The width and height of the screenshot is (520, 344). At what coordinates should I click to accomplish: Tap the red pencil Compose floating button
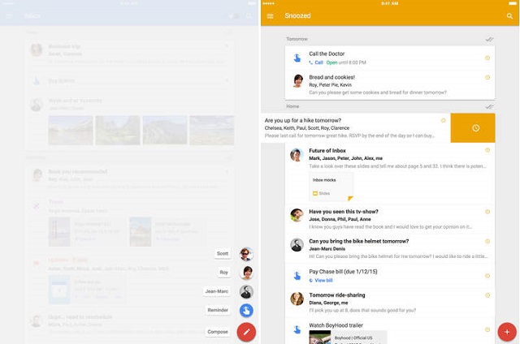[x=246, y=332]
